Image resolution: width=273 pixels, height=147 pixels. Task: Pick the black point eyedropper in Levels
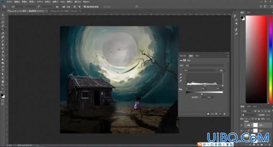tap(181, 74)
